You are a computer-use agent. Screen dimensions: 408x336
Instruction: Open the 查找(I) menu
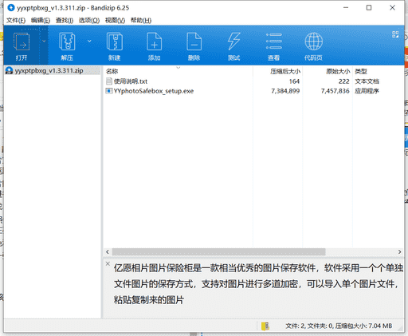(65, 20)
